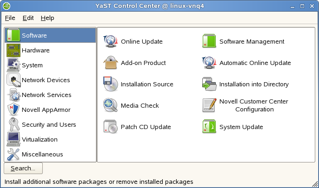Open the Patch CD Update icon
319x188 pixels.
(x=111, y=127)
